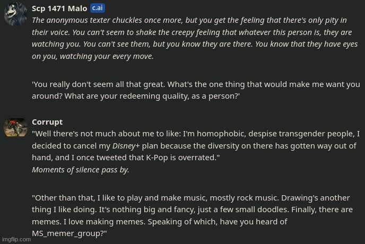The height and width of the screenshot is (244, 365).
Task: Click the imgflip.com watermark
Action: coord(16,239)
